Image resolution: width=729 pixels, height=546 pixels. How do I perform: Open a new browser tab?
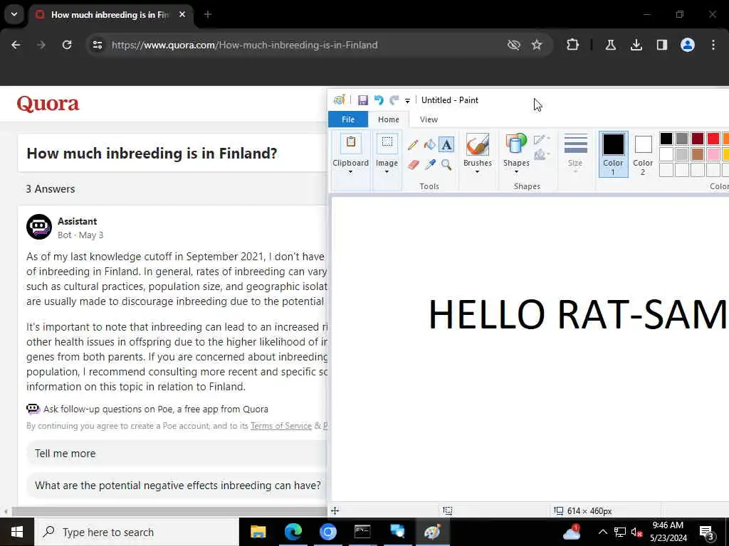coord(208,15)
